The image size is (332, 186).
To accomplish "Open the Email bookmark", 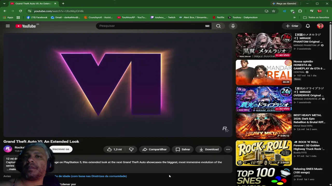I will click(66, 17).
